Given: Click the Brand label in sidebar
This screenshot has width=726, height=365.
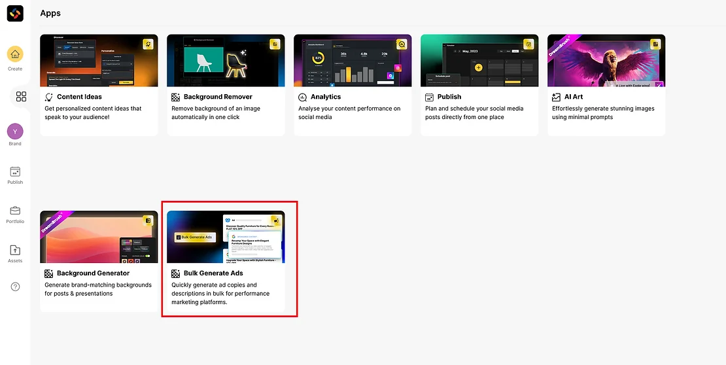Looking at the screenshot, I should point(15,144).
